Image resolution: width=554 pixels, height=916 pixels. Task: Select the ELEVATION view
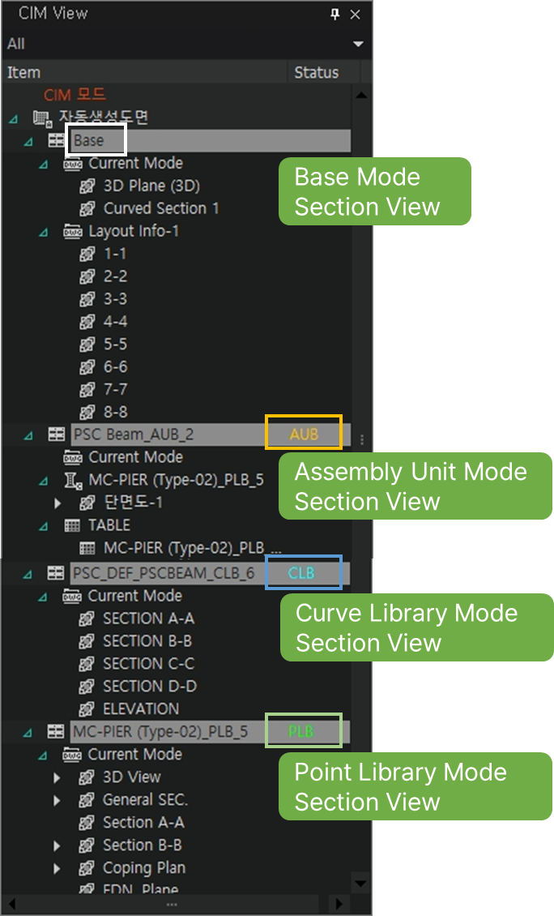pos(141,709)
